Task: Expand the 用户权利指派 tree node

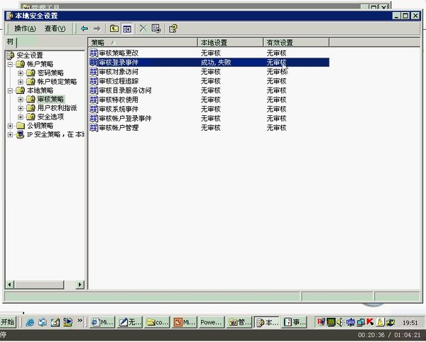Action: tap(21, 108)
